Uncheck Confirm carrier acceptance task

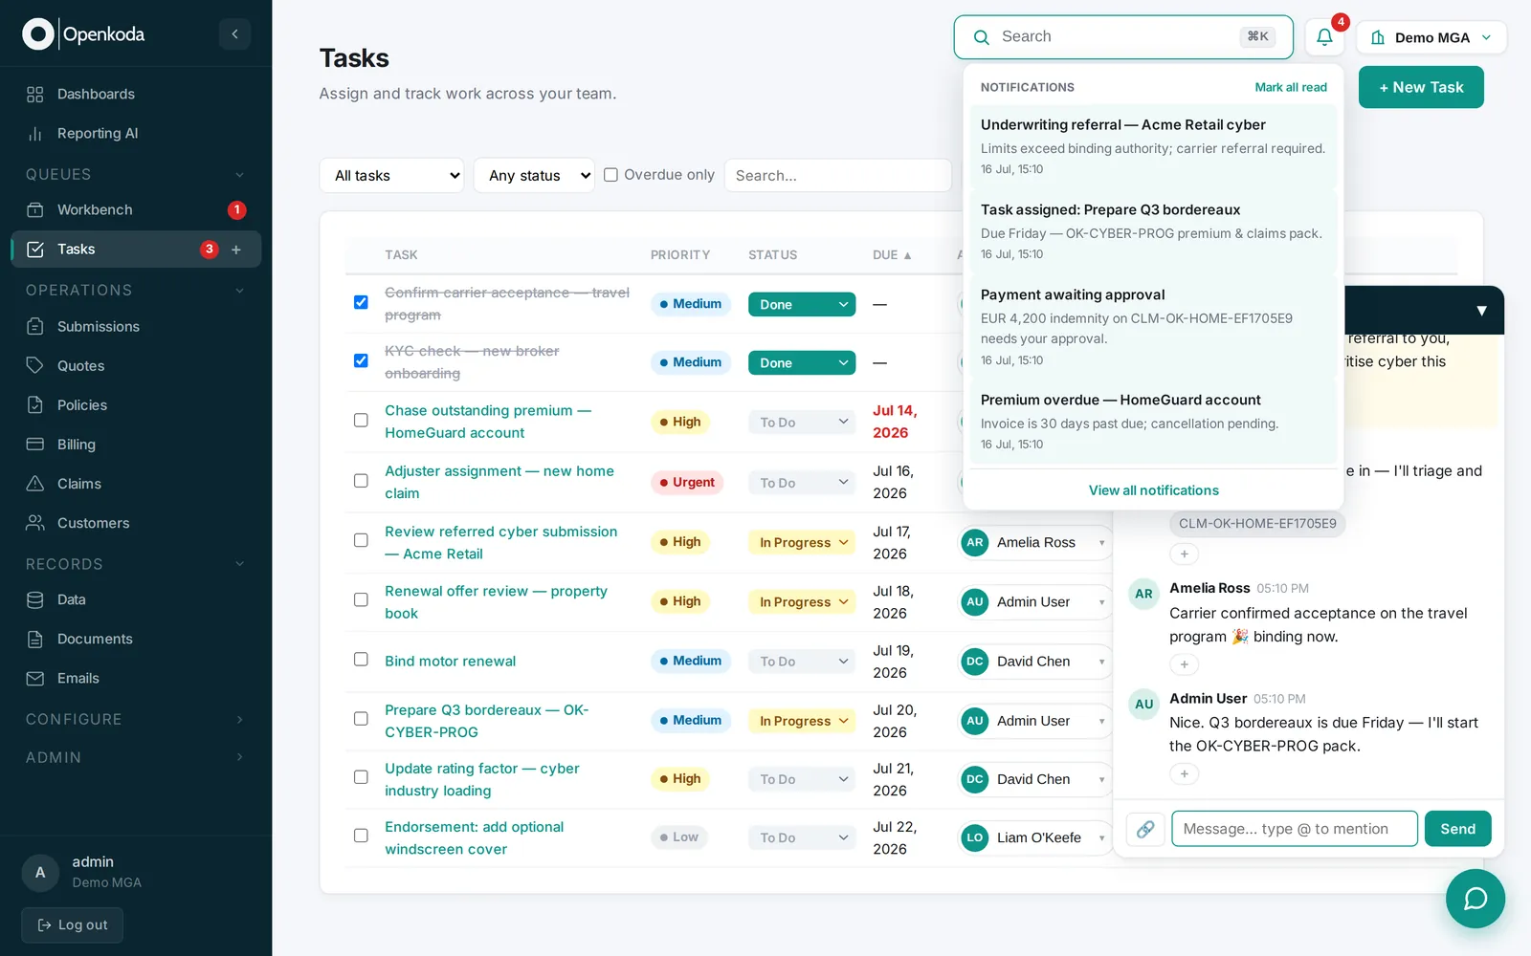361,302
